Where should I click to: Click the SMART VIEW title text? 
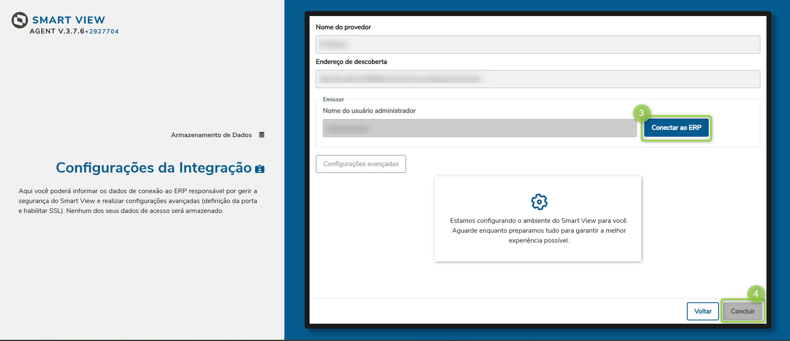(x=69, y=20)
